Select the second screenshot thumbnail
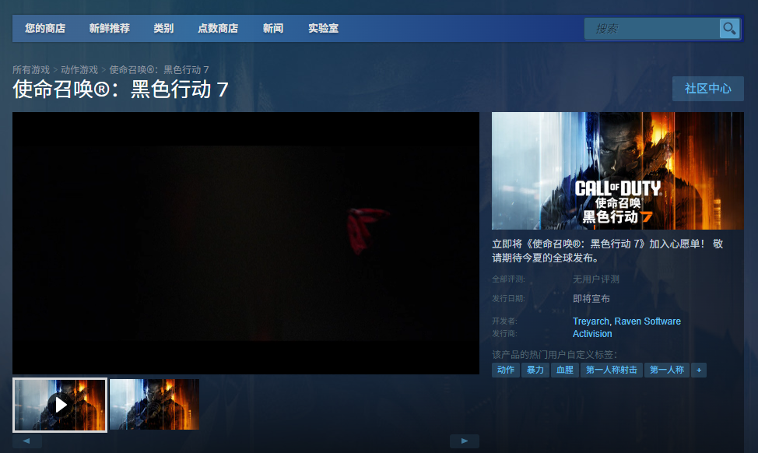Viewport: 758px width, 453px height. point(154,404)
